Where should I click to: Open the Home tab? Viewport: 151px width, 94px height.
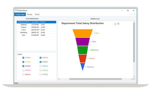(x=29, y=14)
